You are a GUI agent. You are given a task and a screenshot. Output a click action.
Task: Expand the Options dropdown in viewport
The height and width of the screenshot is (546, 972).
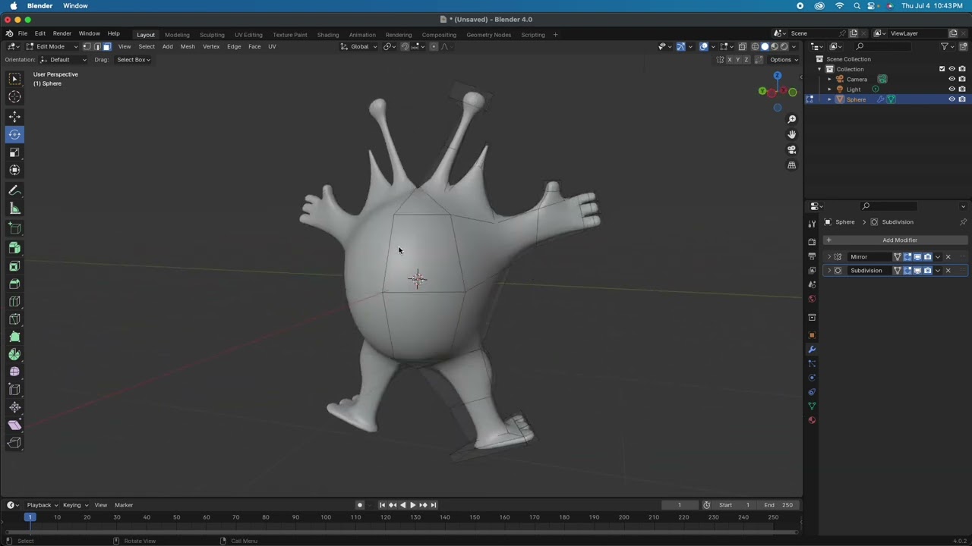783,60
